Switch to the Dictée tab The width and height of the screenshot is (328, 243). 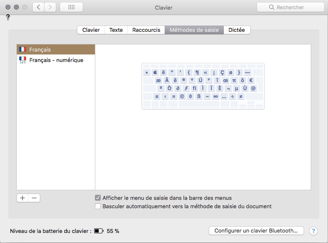click(237, 30)
